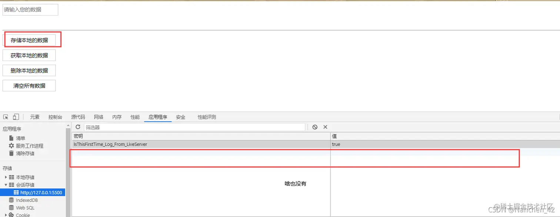Clear all storage entries icon
The height and width of the screenshot is (217, 560).
pos(315,127)
